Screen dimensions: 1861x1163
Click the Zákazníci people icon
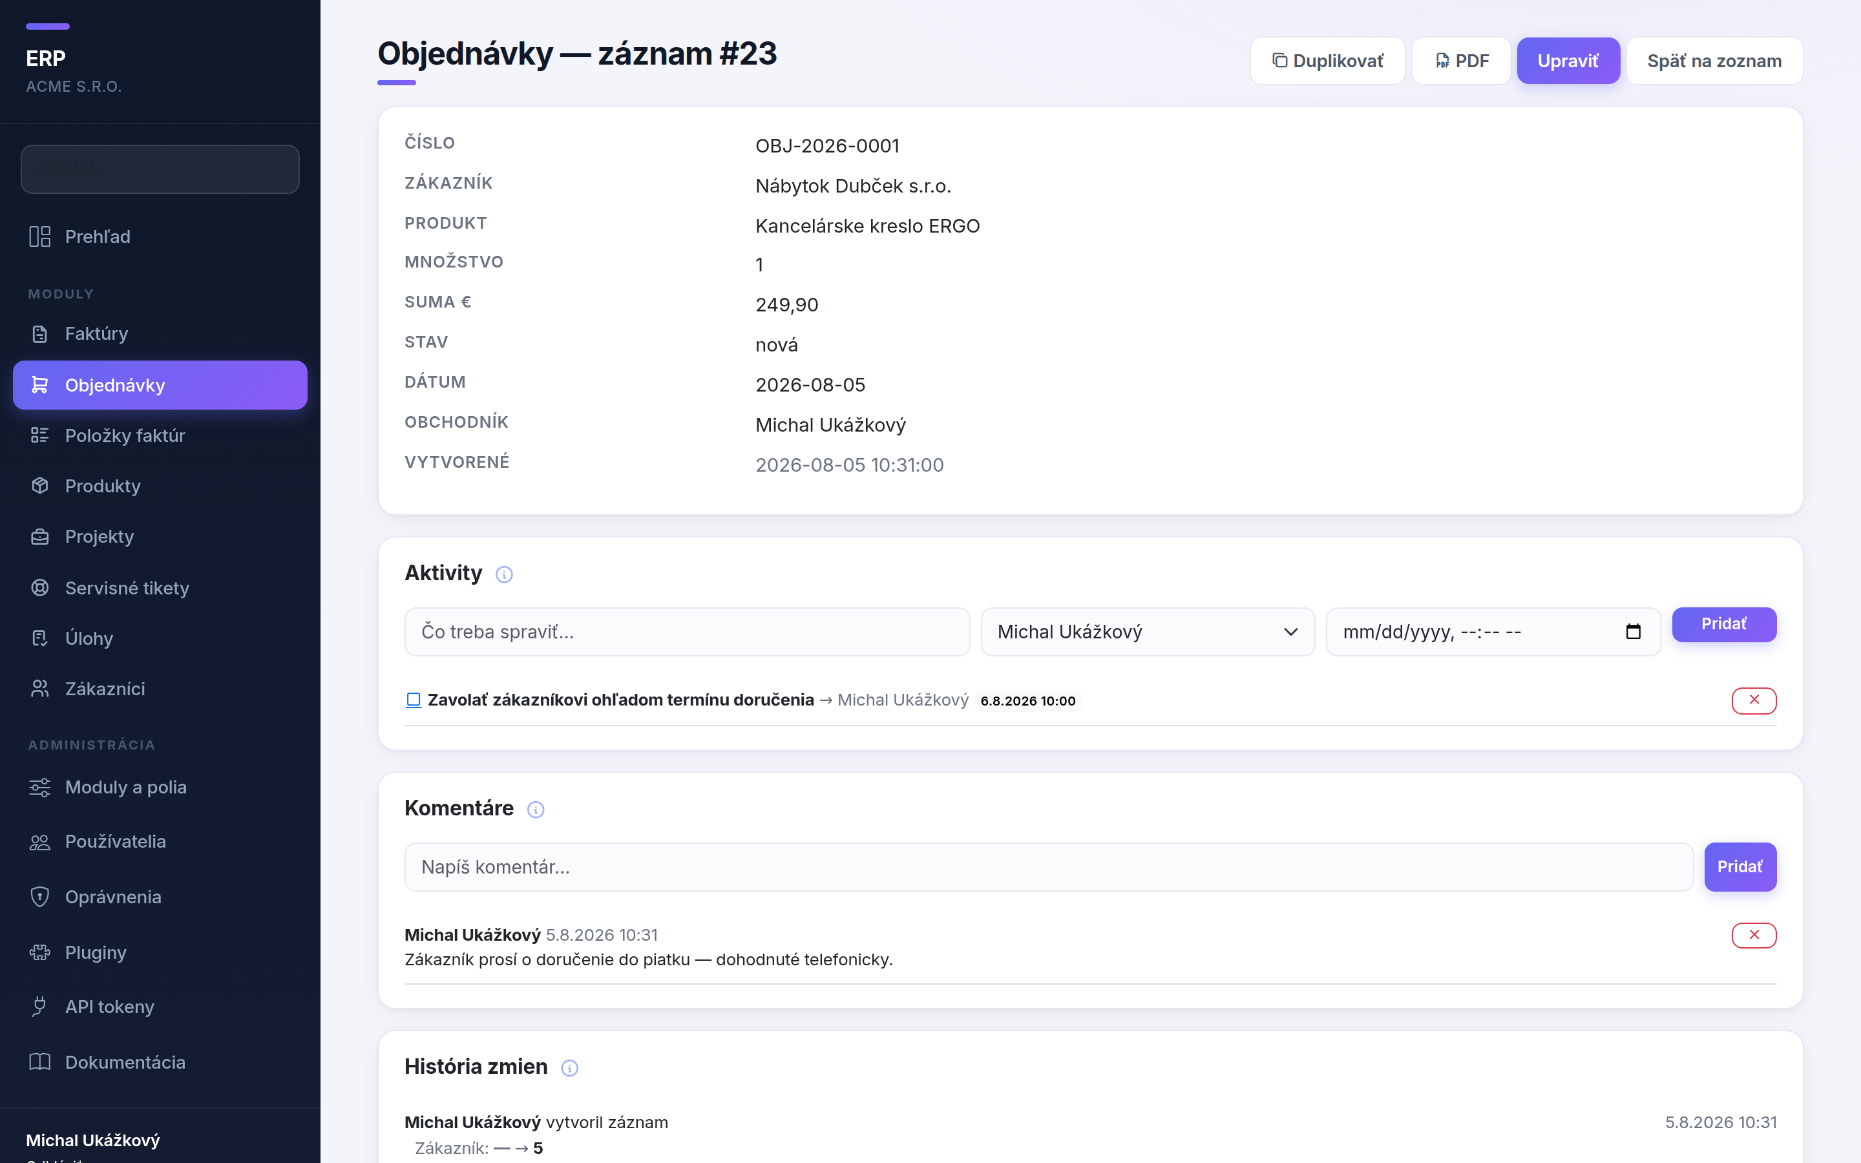click(39, 688)
